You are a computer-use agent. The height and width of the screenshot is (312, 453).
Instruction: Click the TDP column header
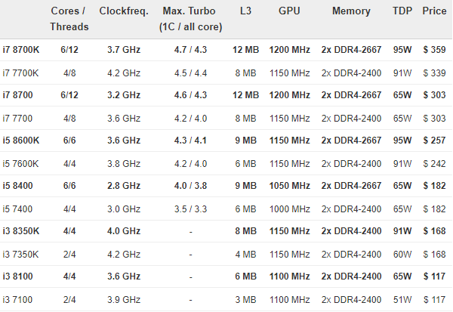tap(402, 11)
